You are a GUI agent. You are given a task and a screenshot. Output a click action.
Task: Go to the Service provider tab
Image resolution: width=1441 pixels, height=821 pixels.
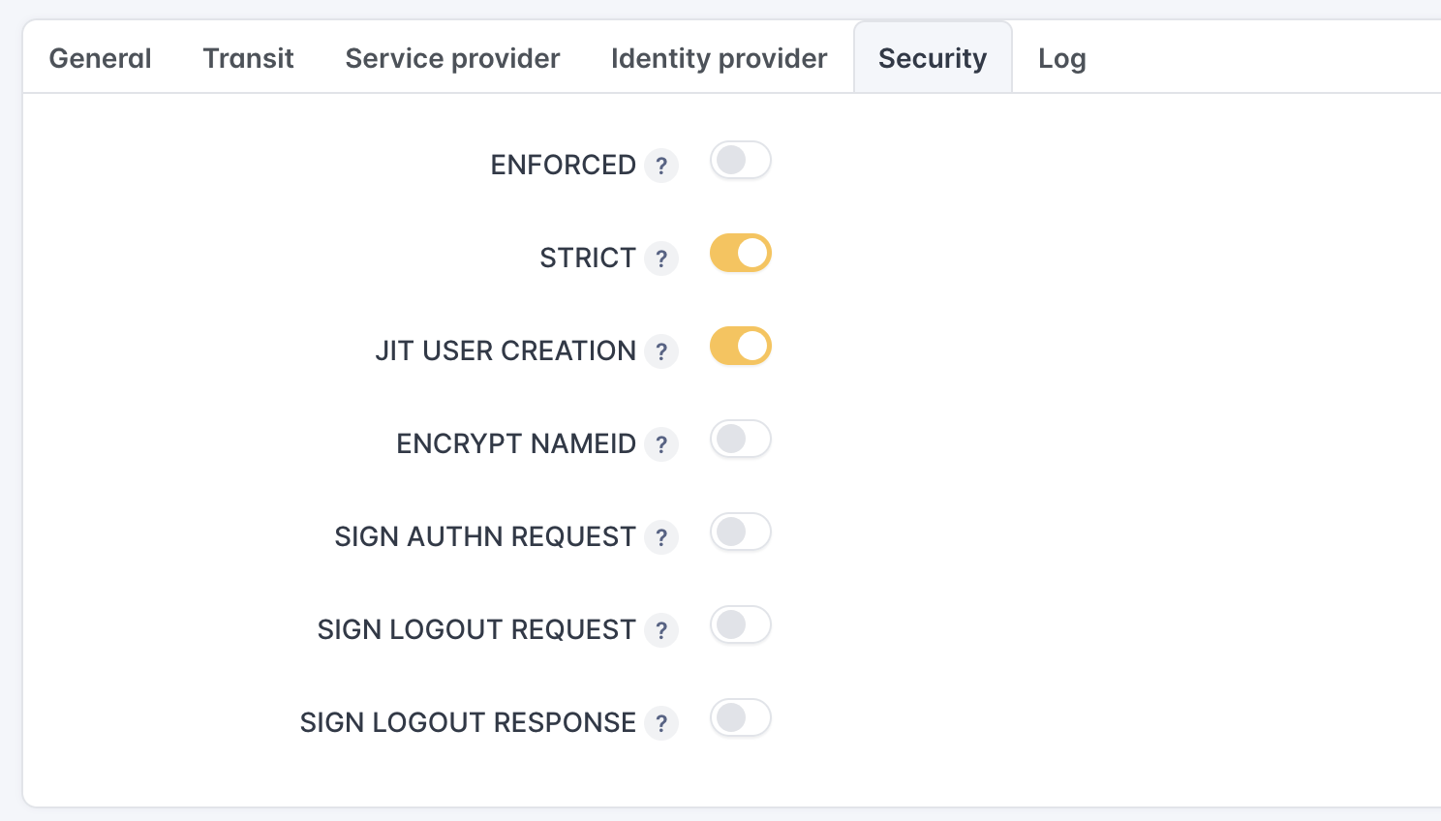point(452,58)
